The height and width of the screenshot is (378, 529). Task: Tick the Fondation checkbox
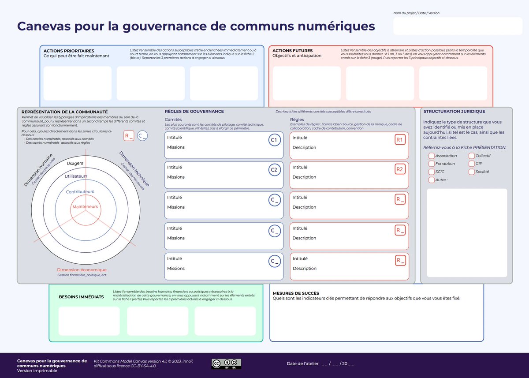[431, 164]
